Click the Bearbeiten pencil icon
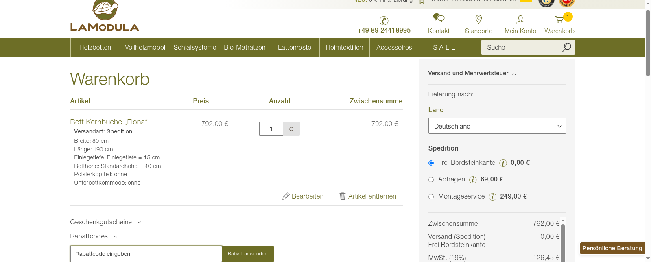 [286, 196]
